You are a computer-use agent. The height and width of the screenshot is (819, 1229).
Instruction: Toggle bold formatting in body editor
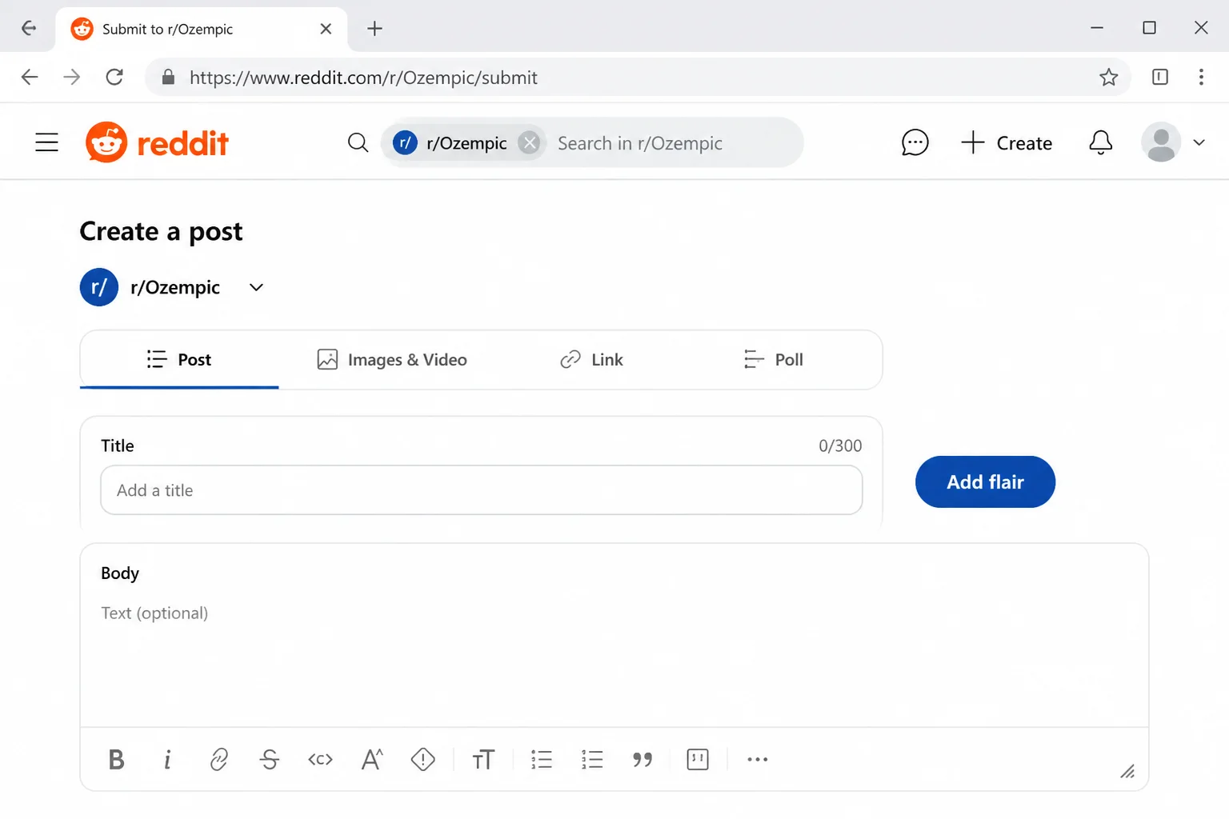pos(116,759)
